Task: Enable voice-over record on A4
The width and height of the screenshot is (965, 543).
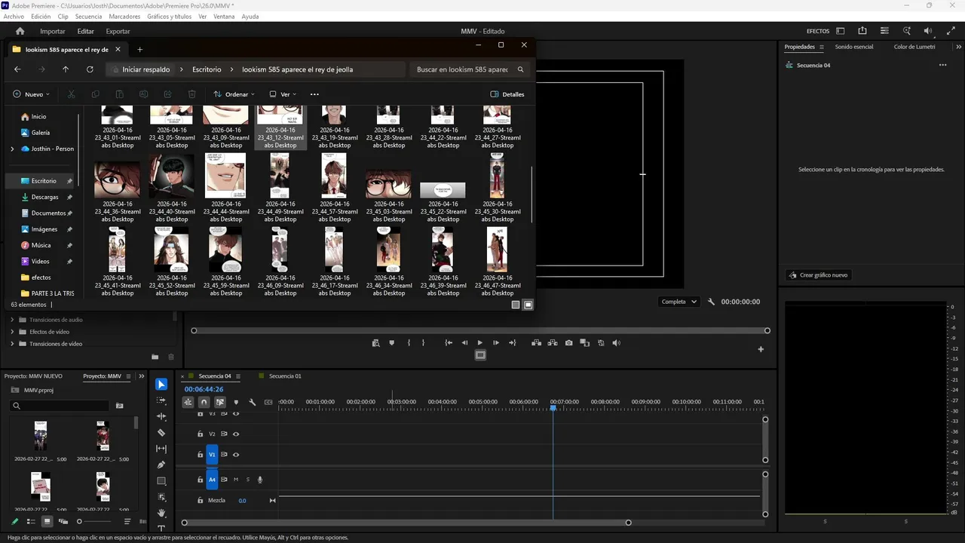Action: pos(260,480)
